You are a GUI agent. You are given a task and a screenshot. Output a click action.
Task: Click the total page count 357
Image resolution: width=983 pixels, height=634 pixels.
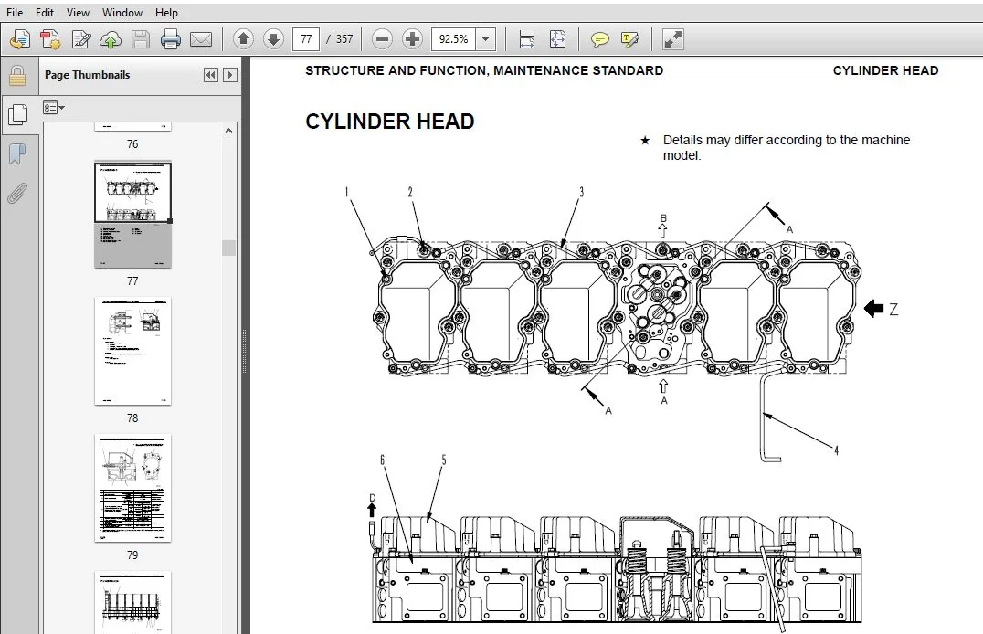pyautogui.click(x=344, y=39)
